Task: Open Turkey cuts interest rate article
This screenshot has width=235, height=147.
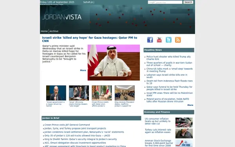Action: point(158,131)
